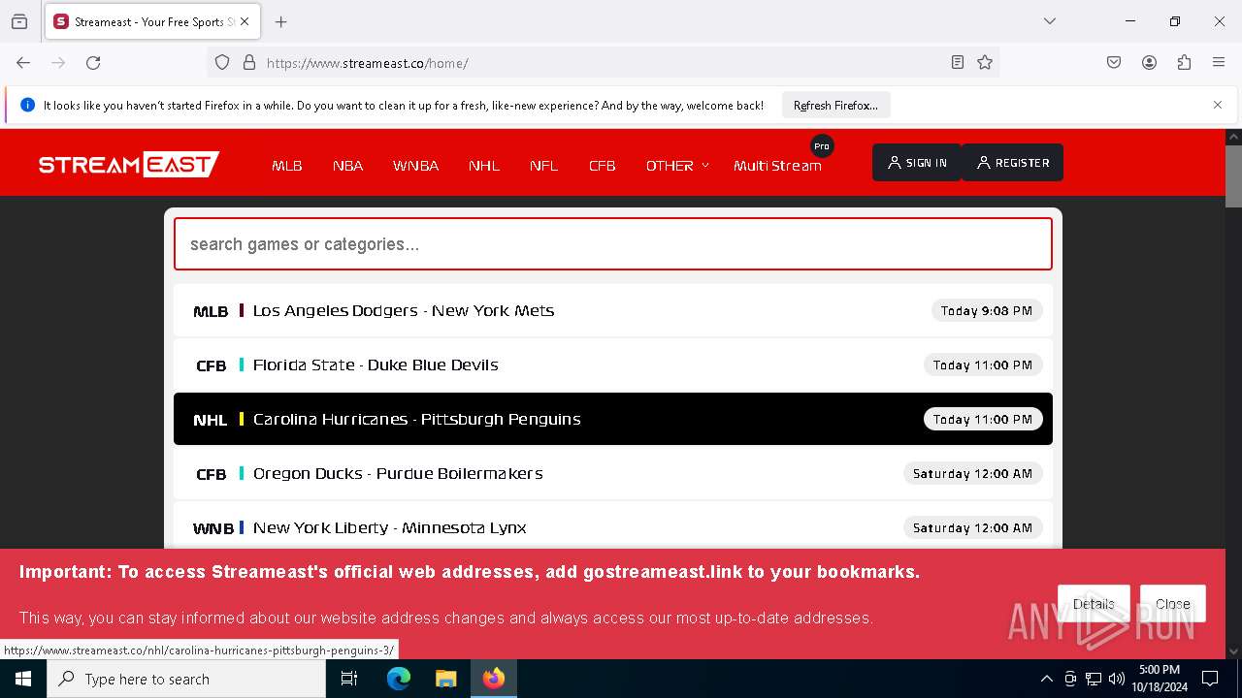Expand the OTHER dropdown menu
The image size is (1242, 698).
click(x=677, y=166)
